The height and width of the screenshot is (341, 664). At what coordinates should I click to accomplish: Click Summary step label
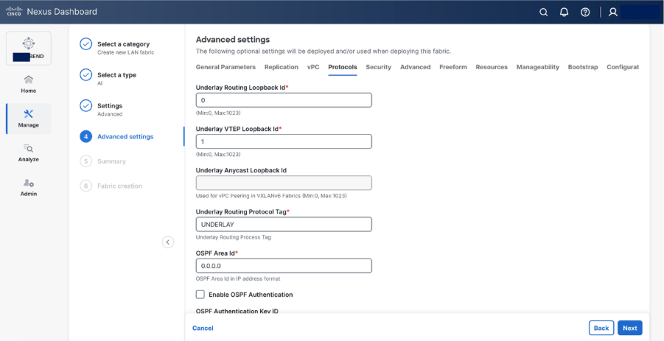111,161
